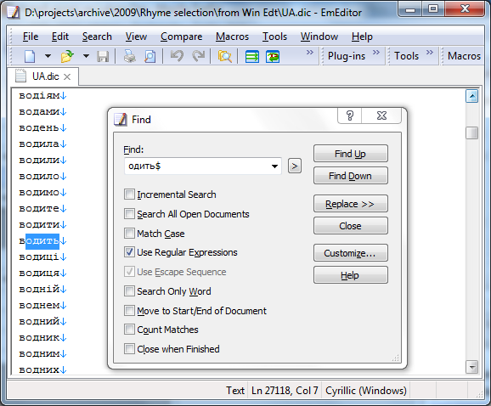
Task: Tick the Count Matches checkbox
Action: (129, 330)
